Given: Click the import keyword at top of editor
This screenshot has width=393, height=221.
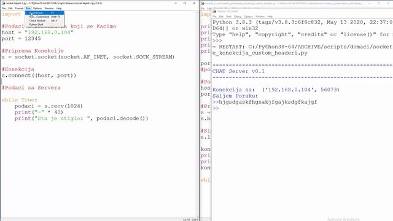Looking at the screenshot, I should point(11,14).
